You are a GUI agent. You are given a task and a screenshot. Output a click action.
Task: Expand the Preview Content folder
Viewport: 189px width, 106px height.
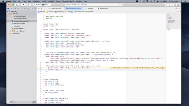11,31
